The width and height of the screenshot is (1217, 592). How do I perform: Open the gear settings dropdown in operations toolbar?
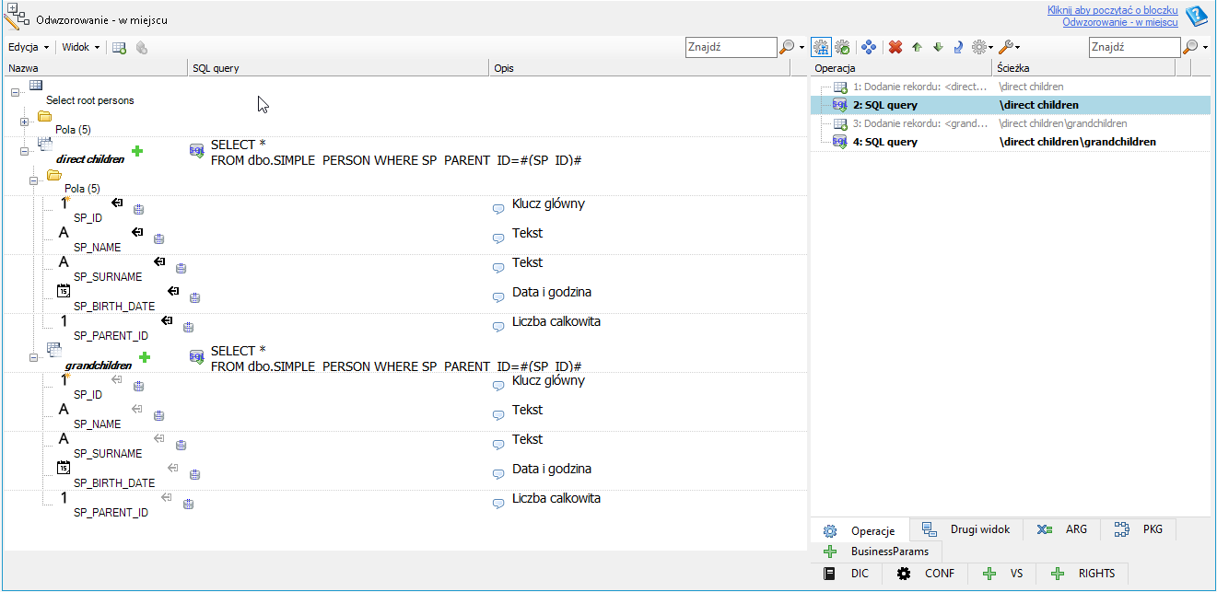[x=982, y=47]
